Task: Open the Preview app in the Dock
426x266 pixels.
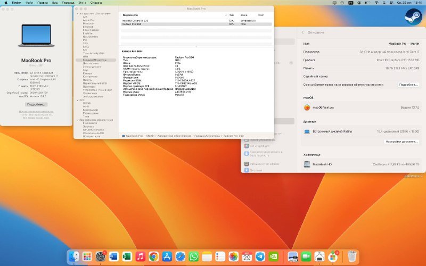Action: coord(293,256)
